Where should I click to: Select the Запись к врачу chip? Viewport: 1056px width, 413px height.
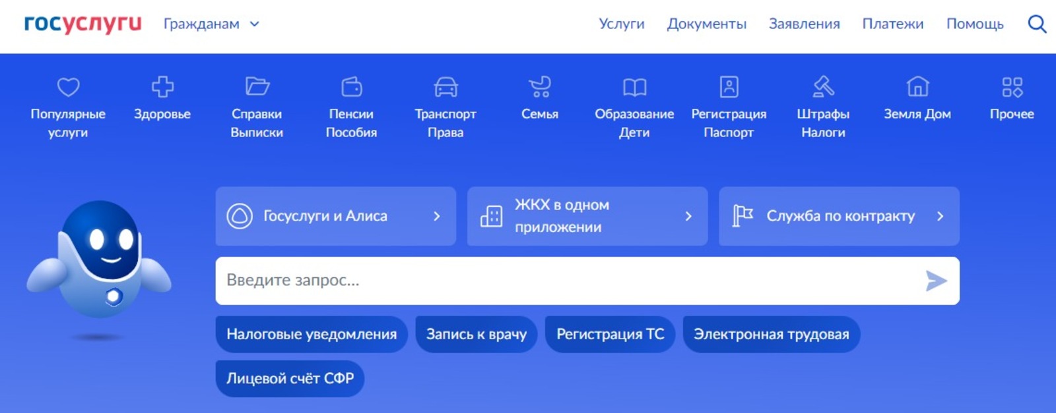476,335
